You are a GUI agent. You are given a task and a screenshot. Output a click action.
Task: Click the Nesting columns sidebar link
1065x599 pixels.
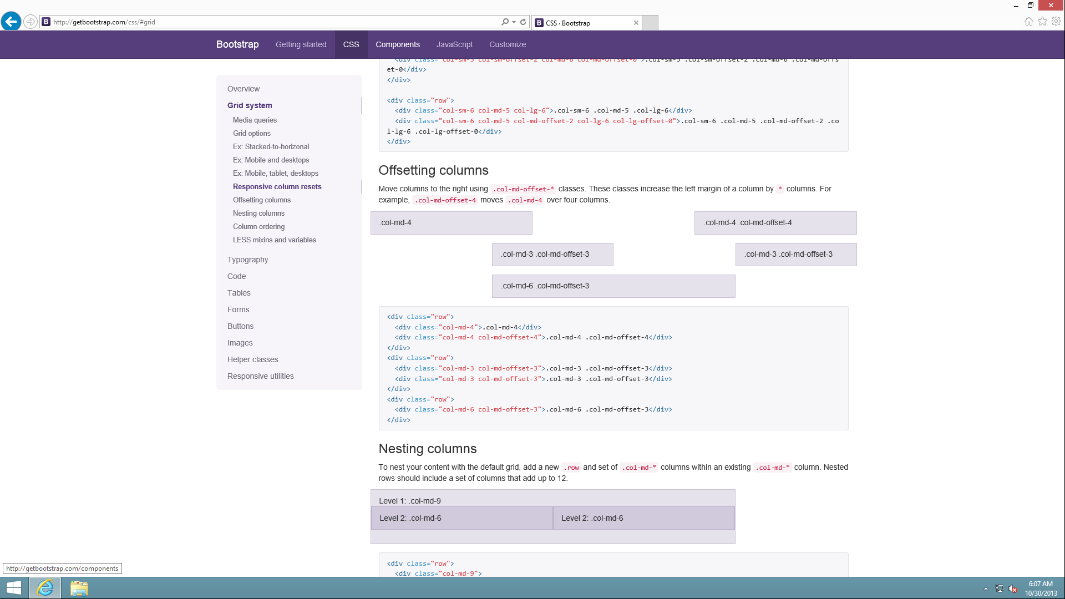coord(259,213)
